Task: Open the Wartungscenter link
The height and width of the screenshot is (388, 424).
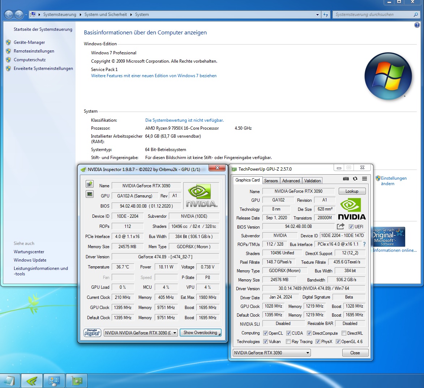Action: click(29, 252)
